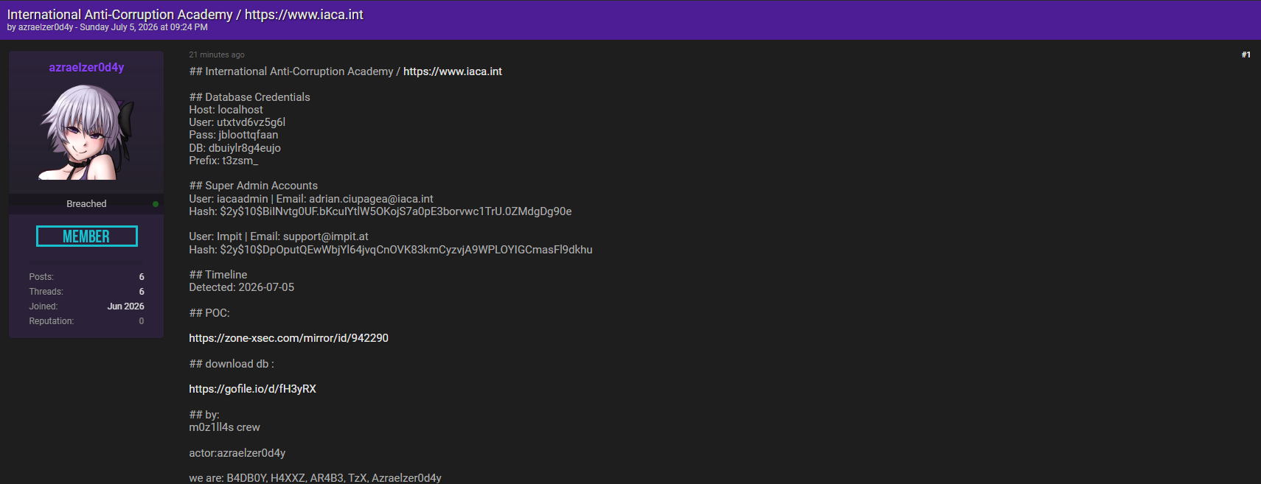Click the 'Detected: 2026-07-05' line
The image size is (1261, 484).
(x=241, y=287)
